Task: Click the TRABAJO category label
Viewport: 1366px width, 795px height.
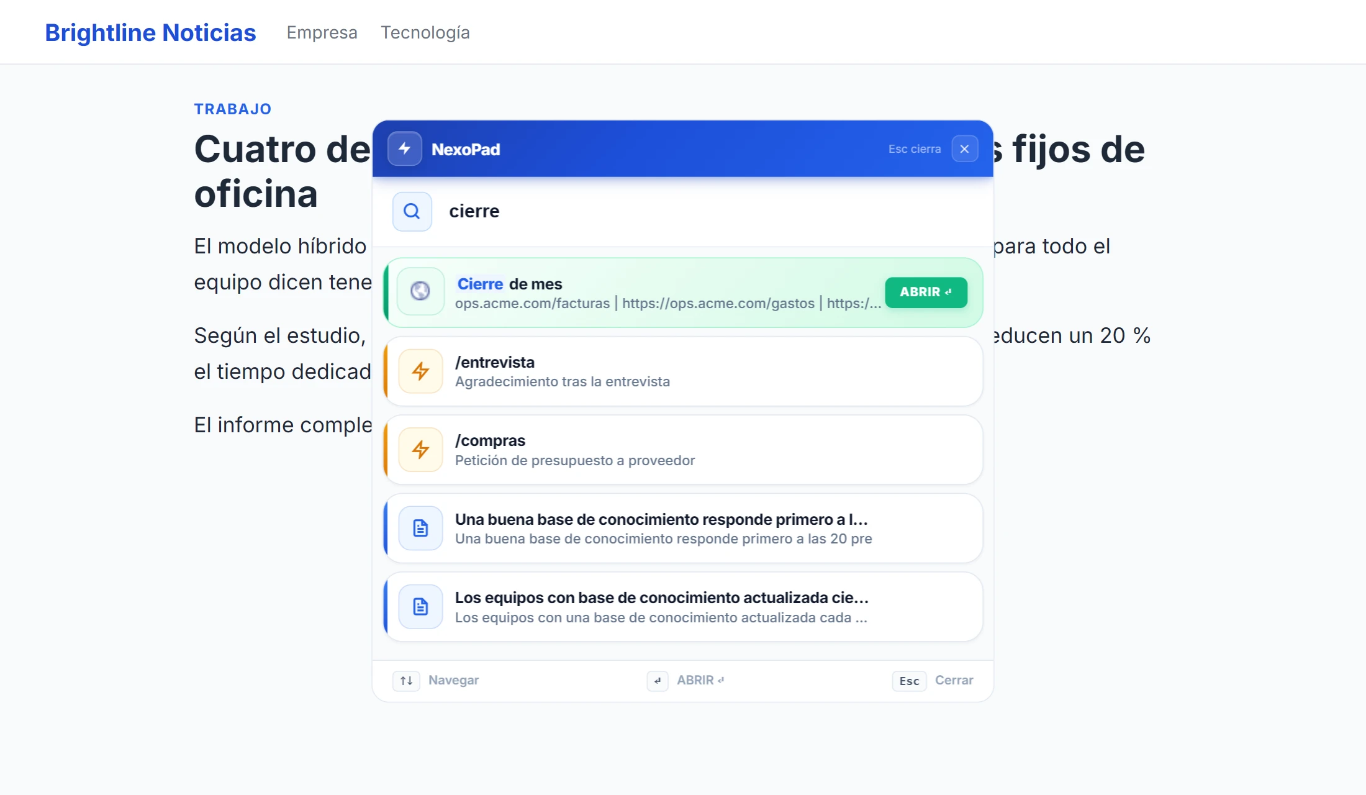Action: tap(232, 109)
